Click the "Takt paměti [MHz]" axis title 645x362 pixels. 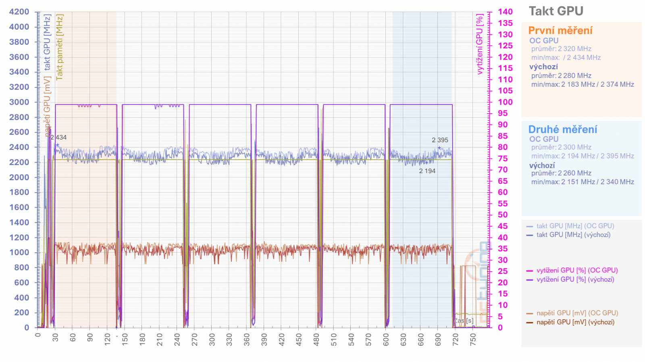coord(59,47)
